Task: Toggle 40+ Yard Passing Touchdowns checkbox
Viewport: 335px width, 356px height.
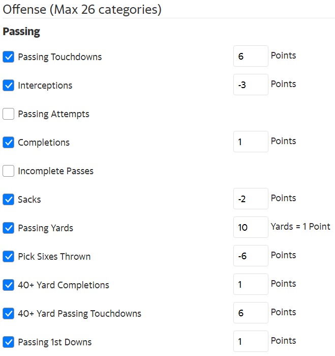Action: pos(8,313)
